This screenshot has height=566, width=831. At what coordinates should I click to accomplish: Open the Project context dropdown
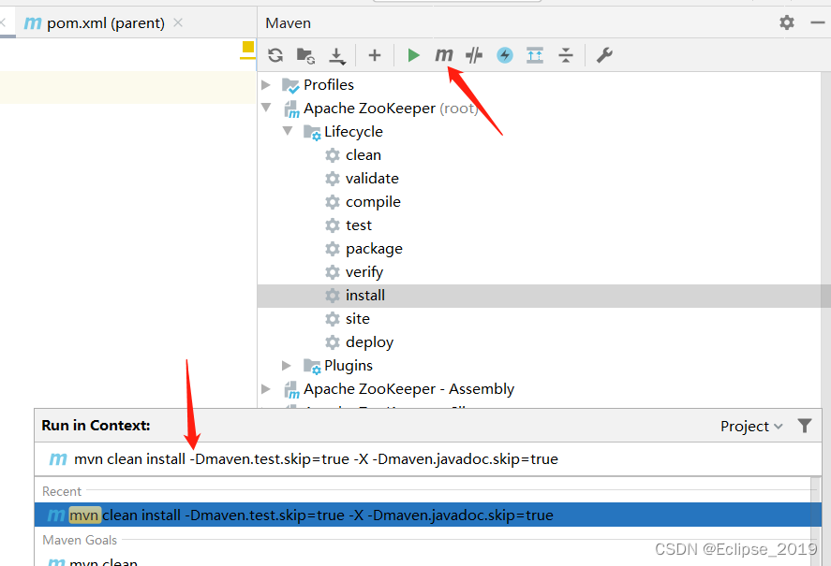click(751, 427)
